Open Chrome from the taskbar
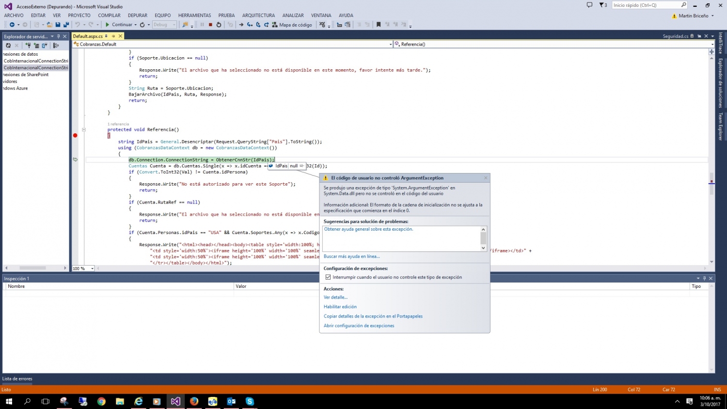Image resolution: width=727 pixels, height=409 pixels. (101, 401)
